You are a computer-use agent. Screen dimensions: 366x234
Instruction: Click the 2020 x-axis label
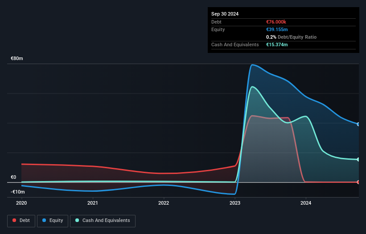point(21,203)
